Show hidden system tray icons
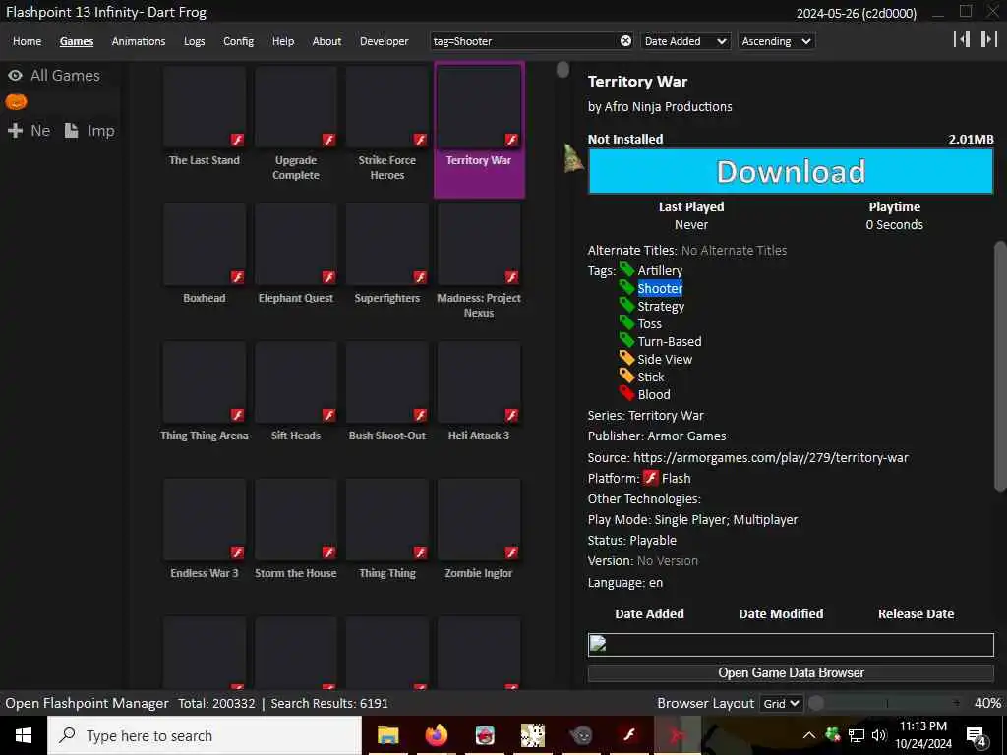This screenshot has height=755, width=1007. pos(809,735)
